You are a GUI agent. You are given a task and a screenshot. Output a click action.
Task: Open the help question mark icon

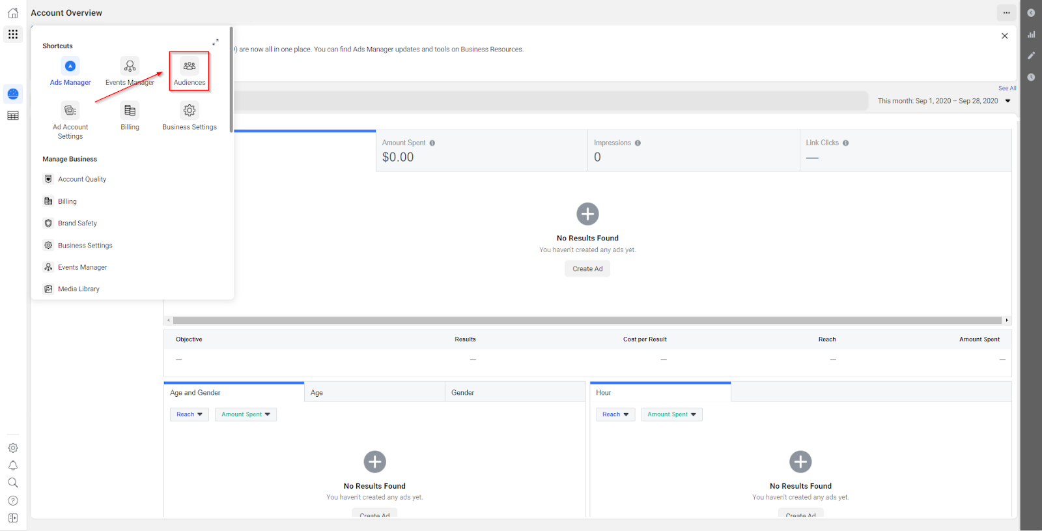point(13,500)
